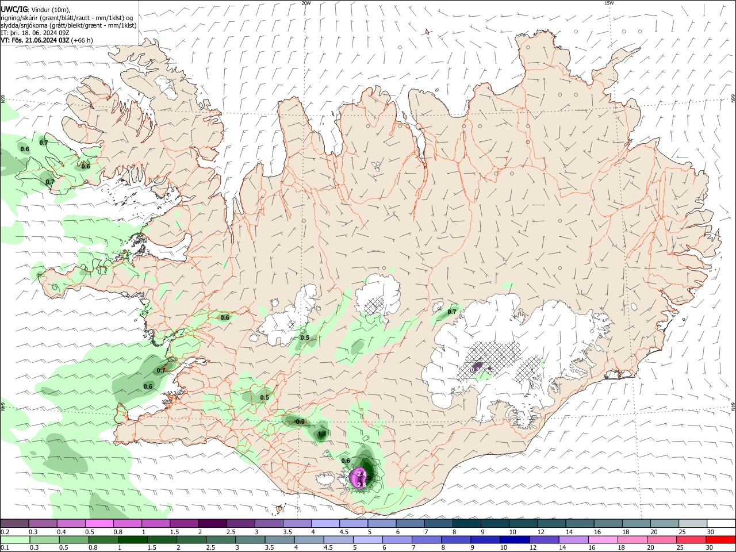
Task: Click the 'rigning/skúrir' description line in header
Action: click(x=67, y=17)
